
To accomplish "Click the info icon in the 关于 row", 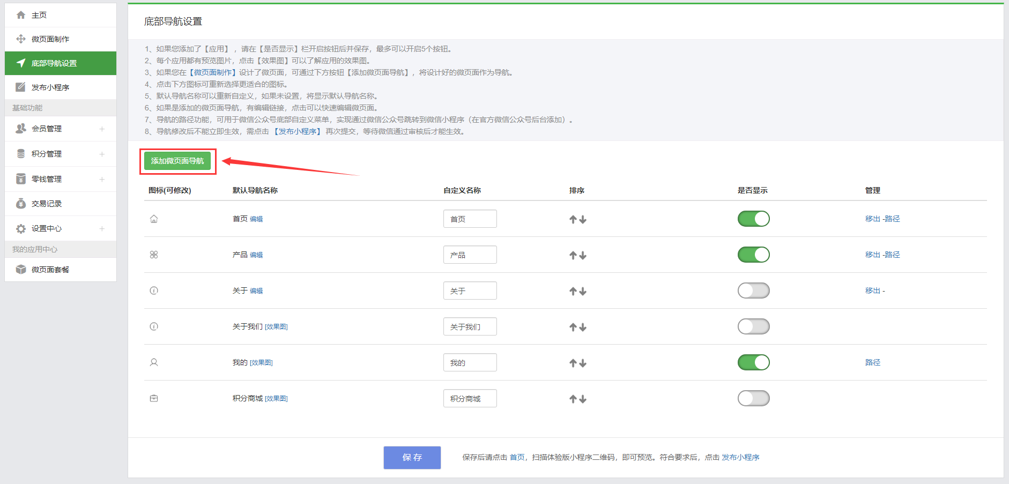I will (154, 291).
